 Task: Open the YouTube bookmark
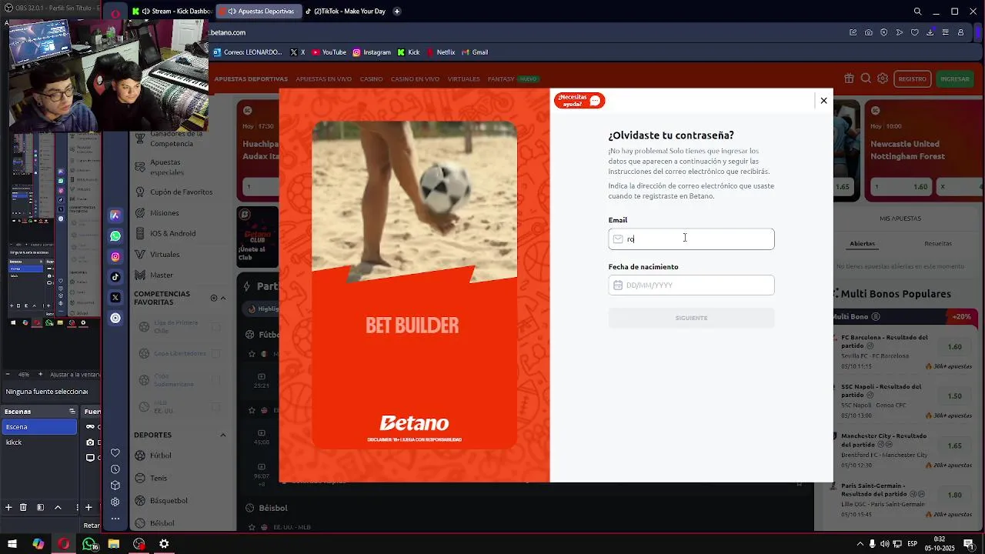[x=329, y=52]
